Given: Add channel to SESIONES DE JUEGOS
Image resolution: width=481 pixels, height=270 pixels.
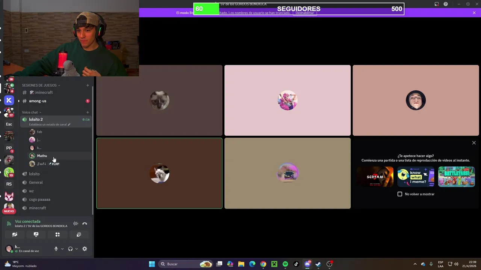Looking at the screenshot, I should tap(88, 85).
